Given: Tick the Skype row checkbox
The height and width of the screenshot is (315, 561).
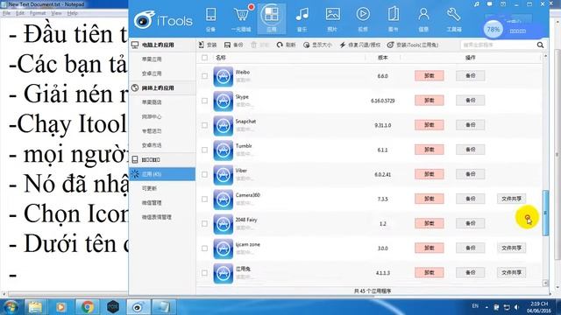Looking at the screenshot, I should pyautogui.click(x=204, y=101).
